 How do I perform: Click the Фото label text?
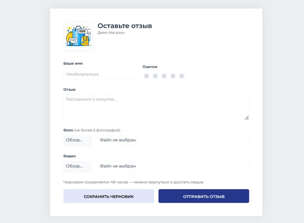[68, 130]
